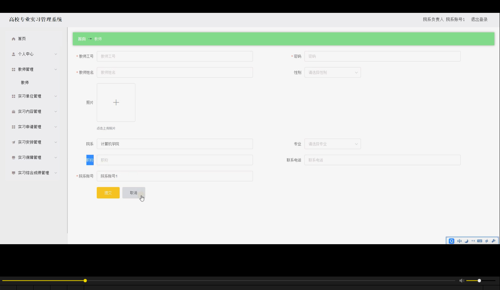
Task: Click the 教师工号 input field
Action: point(175,56)
